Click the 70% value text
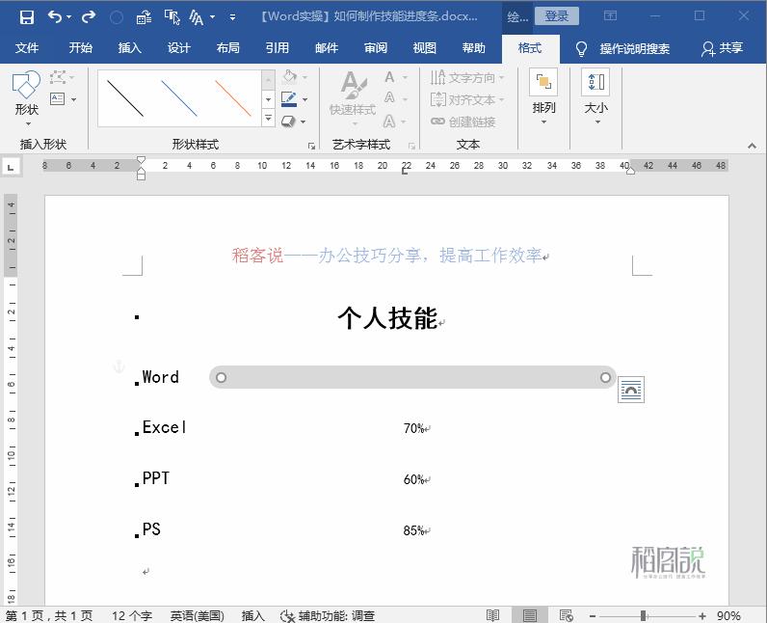Screen dimensions: 767x623 pos(413,428)
